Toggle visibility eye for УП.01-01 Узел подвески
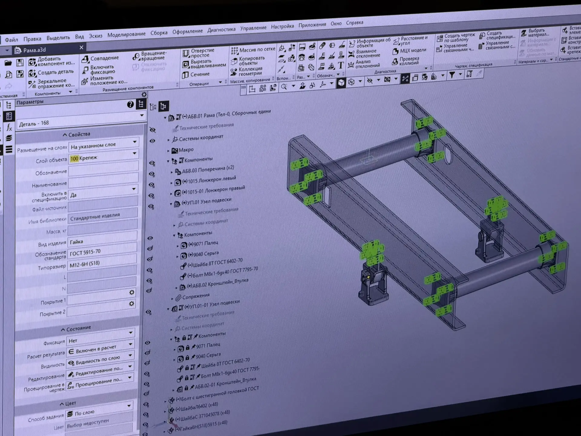Image resolution: width=581 pixels, height=436 pixels. [148, 312]
